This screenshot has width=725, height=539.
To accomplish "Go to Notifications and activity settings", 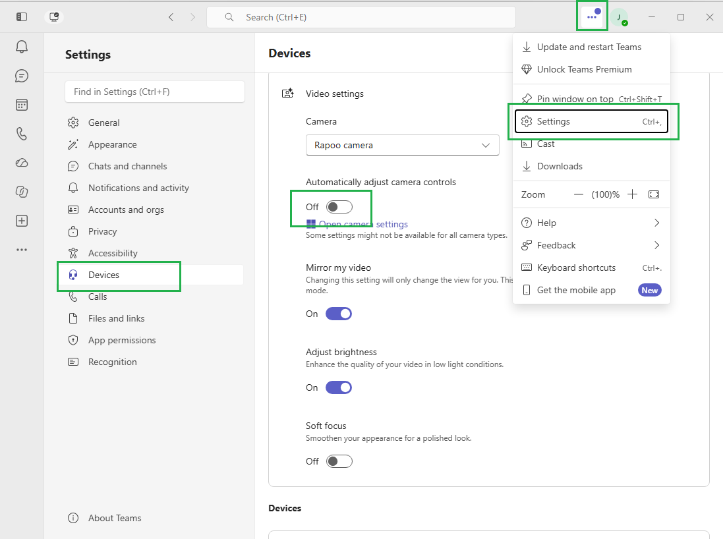I will pyautogui.click(x=154, y=188).
